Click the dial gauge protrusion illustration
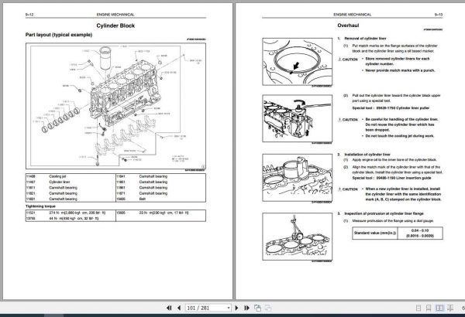Image resolution: width=465 pixels, height=317 pixels. [297, 237]
